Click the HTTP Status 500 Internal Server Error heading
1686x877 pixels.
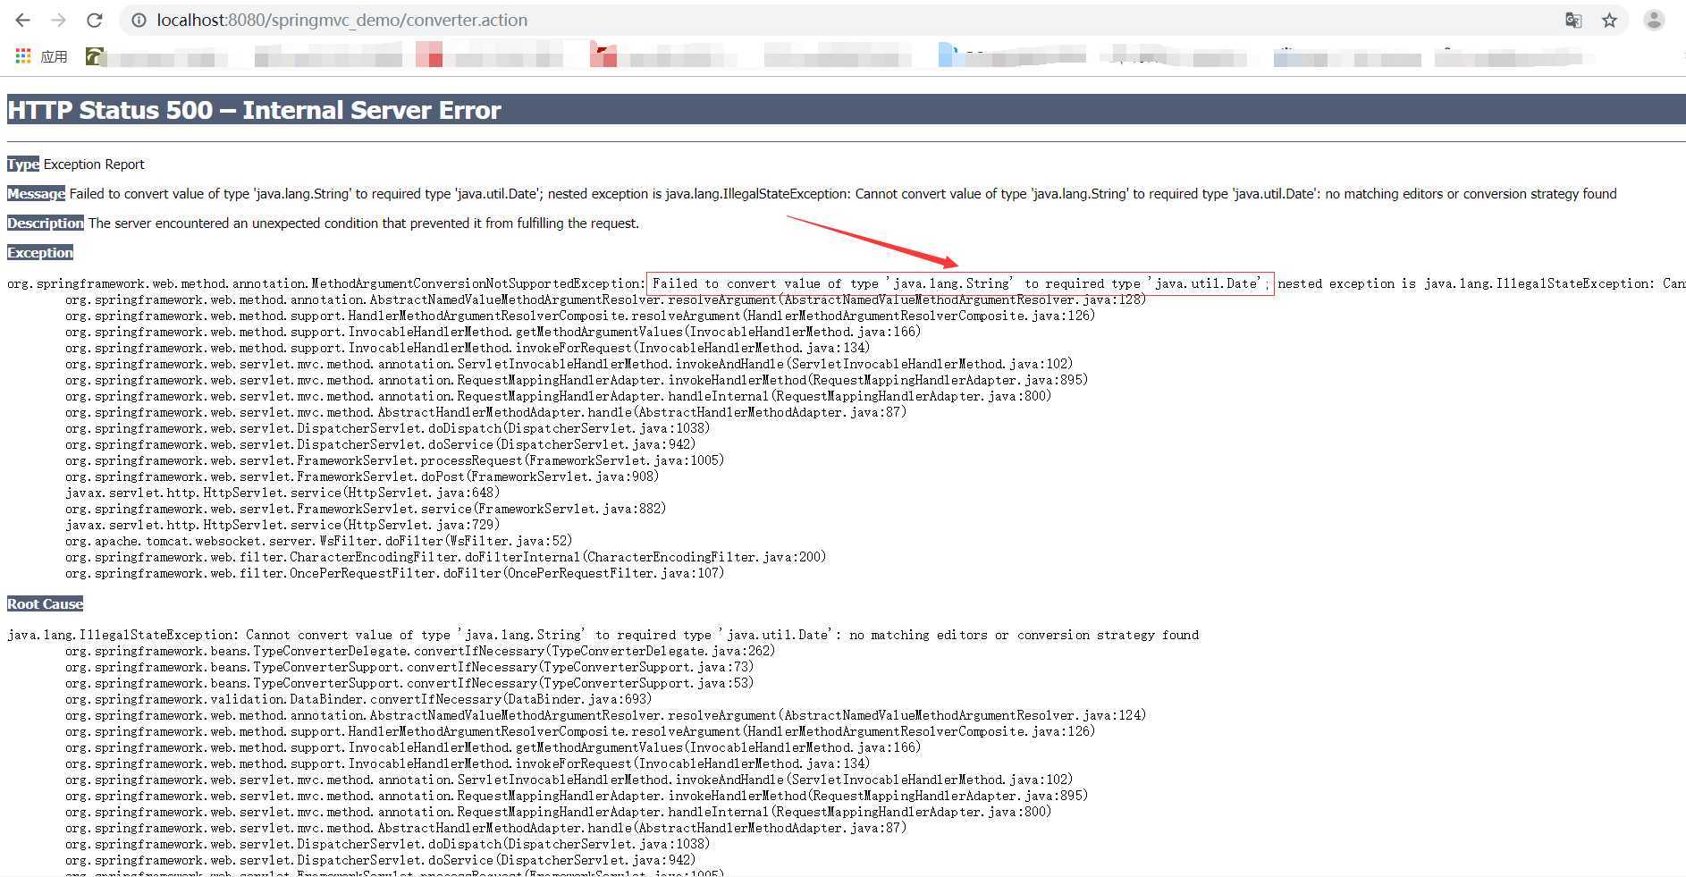tap(254, 110)
